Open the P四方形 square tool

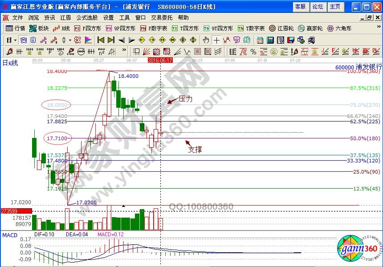88,28
